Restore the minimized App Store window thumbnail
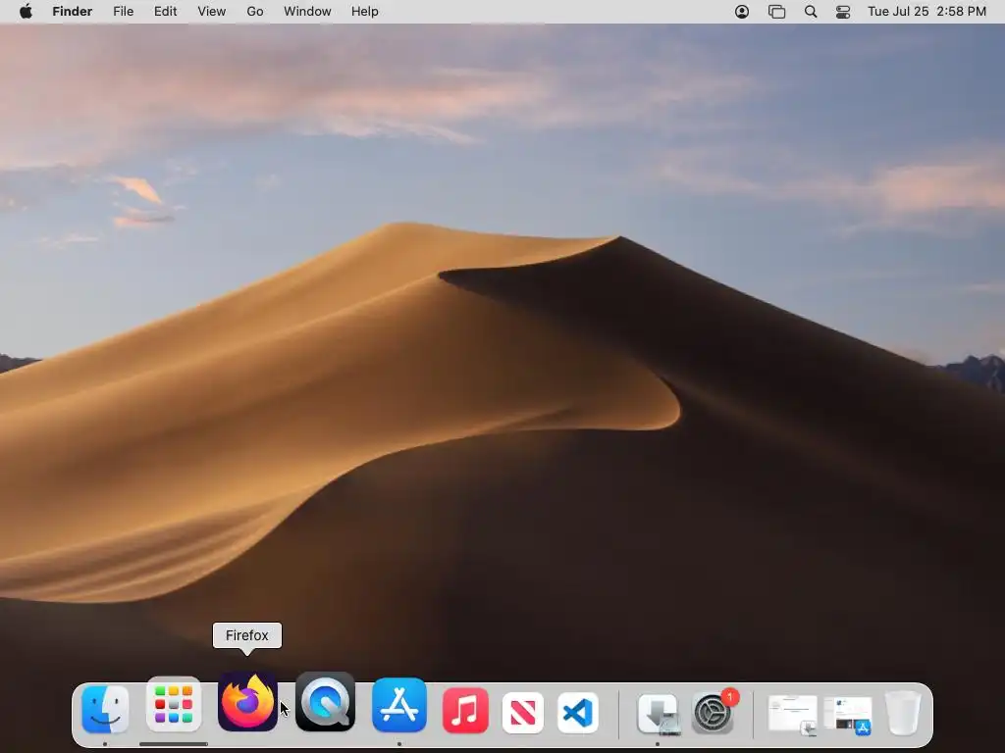 [x=848, y=715]
